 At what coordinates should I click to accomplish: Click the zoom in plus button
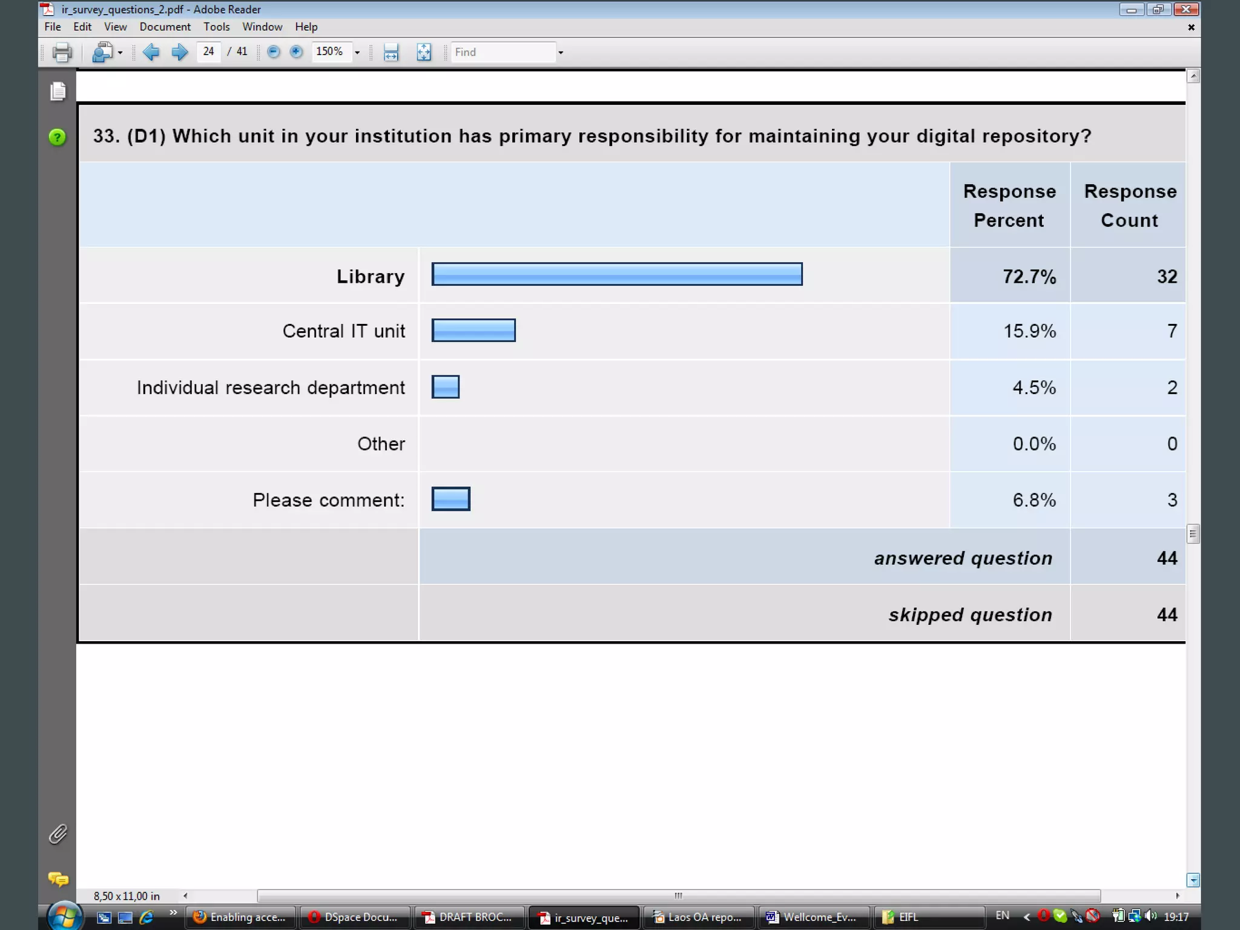point(296,52)
